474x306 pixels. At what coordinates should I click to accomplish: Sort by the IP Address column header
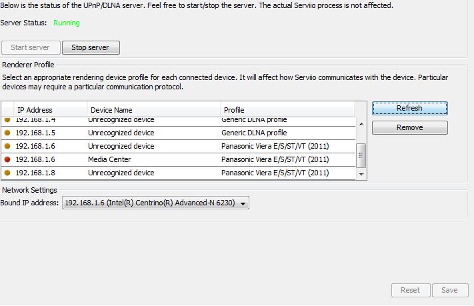[x=50, y=109]
